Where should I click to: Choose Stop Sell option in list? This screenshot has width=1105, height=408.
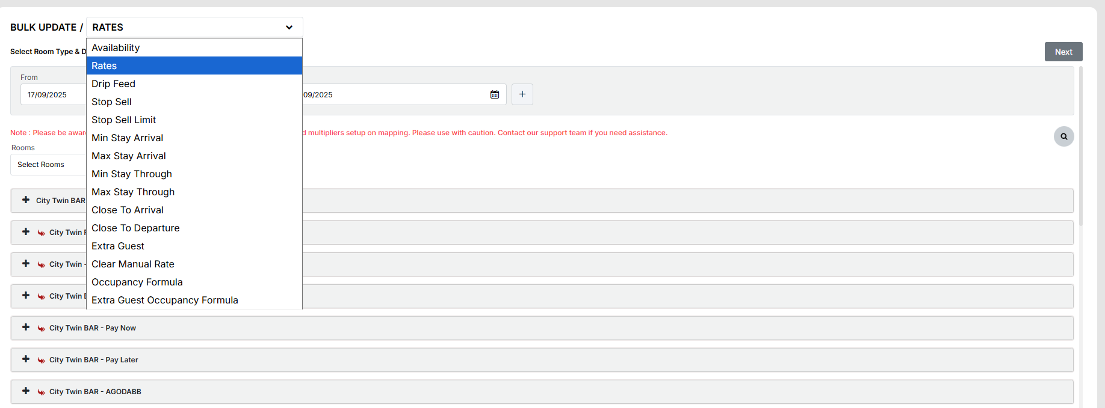tap(111, 102)
